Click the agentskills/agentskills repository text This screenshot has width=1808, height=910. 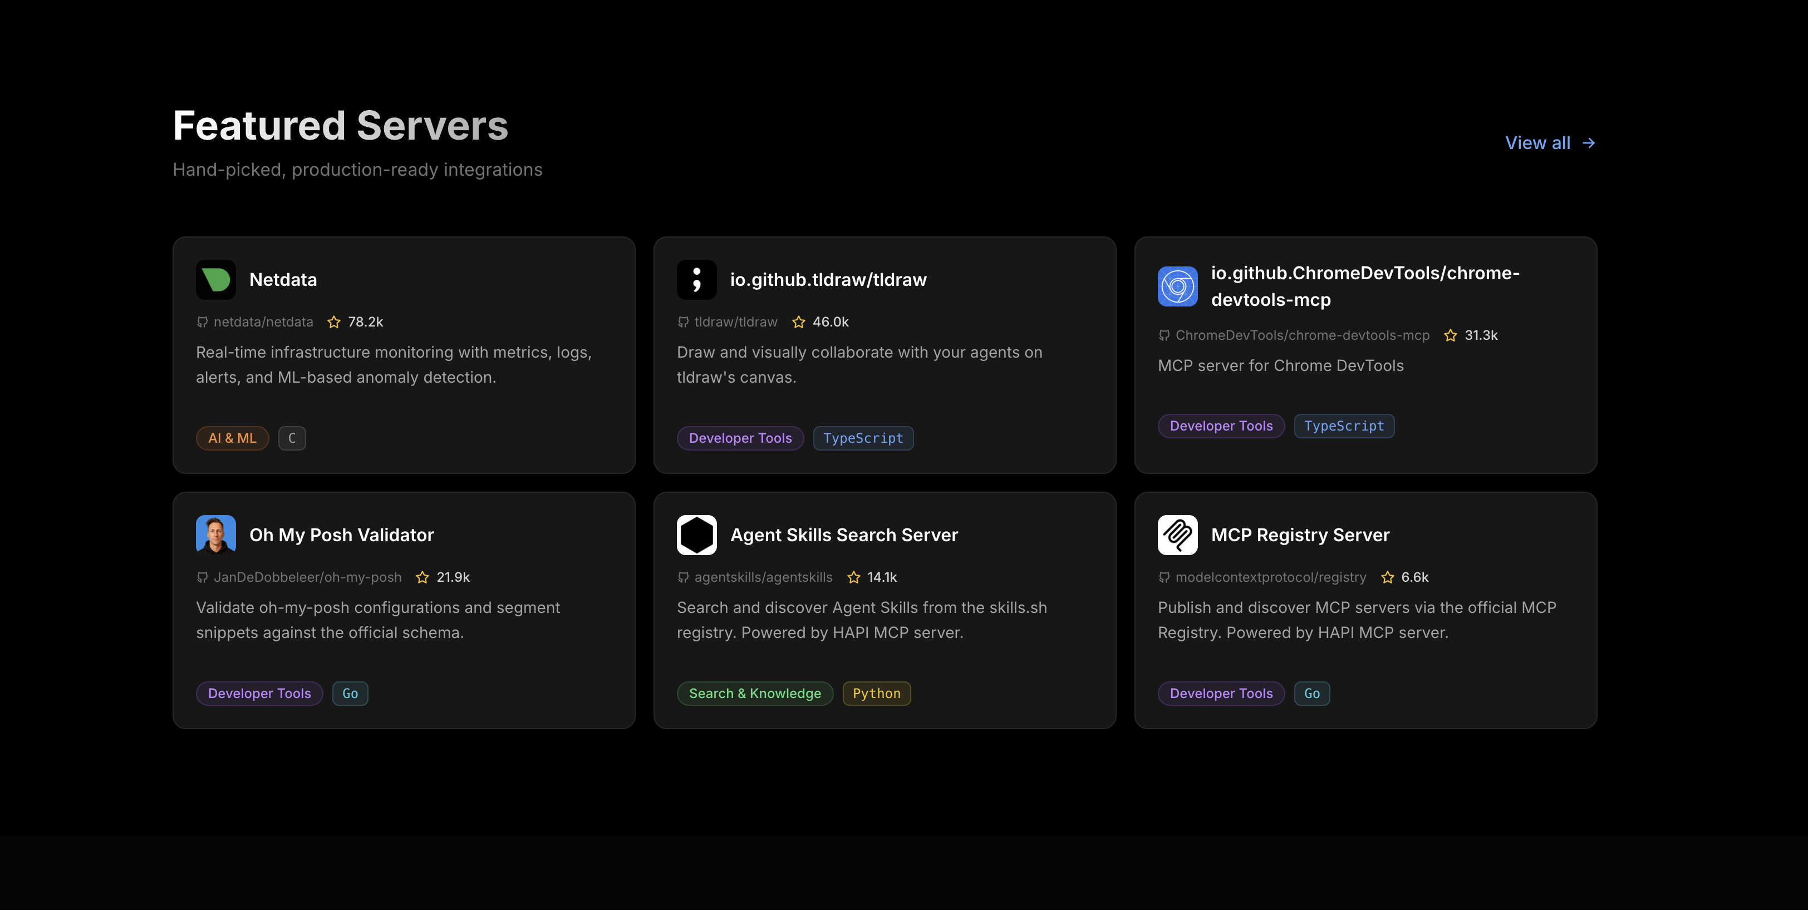pyautogui.click(x=764, y=577)
